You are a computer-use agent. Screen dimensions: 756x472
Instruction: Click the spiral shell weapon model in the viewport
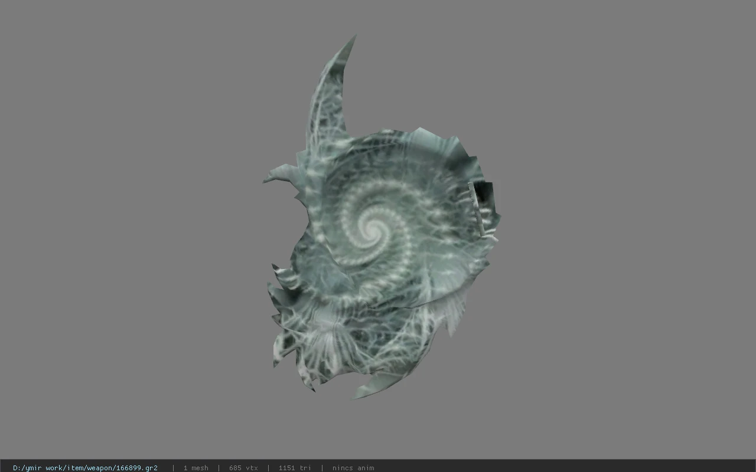382,217
